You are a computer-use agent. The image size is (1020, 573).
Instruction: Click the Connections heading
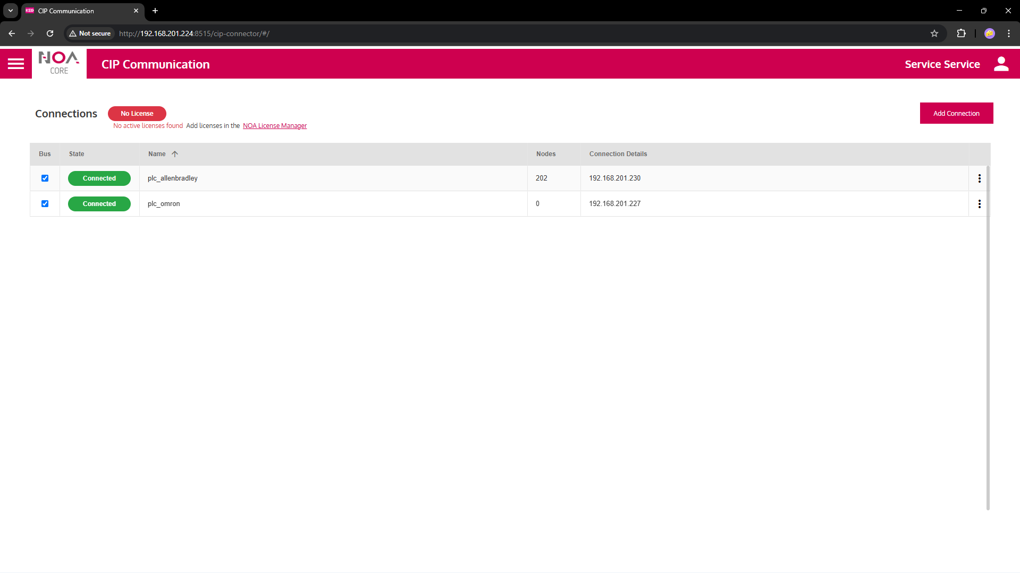66,114
